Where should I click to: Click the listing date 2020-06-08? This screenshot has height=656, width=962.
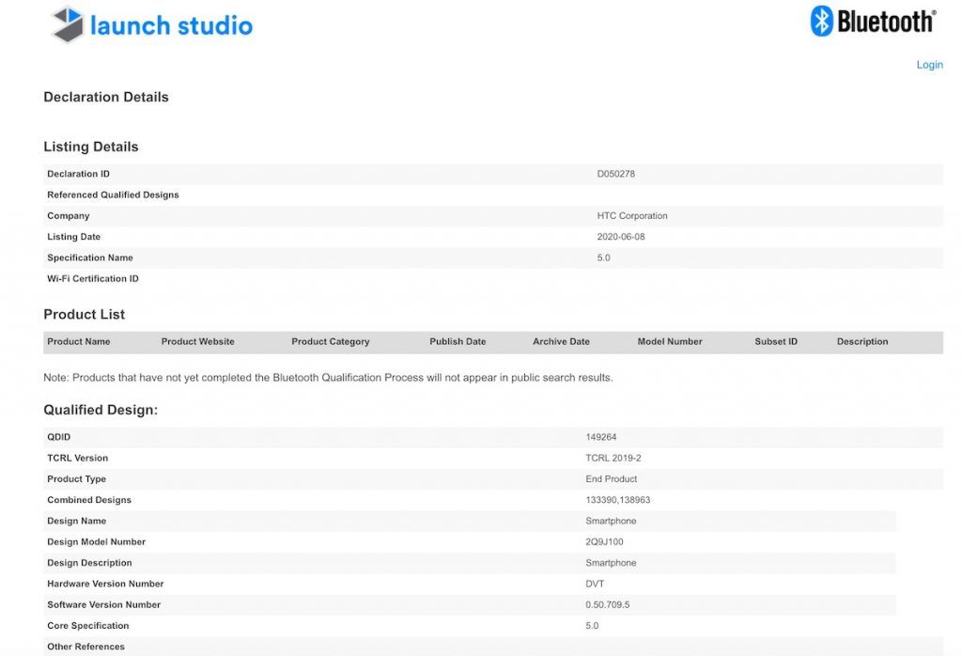tap(621, 237)
